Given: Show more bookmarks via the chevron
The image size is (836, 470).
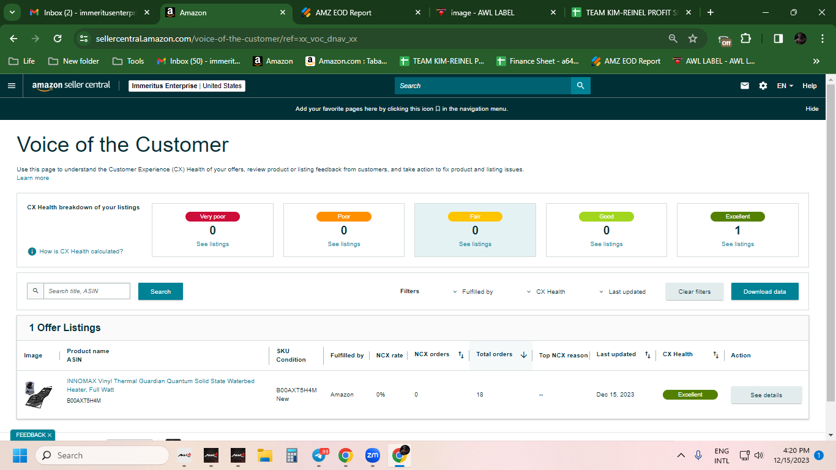Looking at the screenshot, I should [x=816, y=61].
